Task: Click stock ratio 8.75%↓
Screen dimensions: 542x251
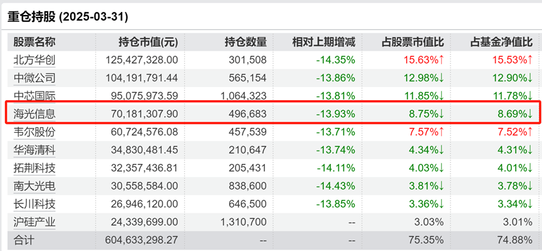Action: pos(425,114)
